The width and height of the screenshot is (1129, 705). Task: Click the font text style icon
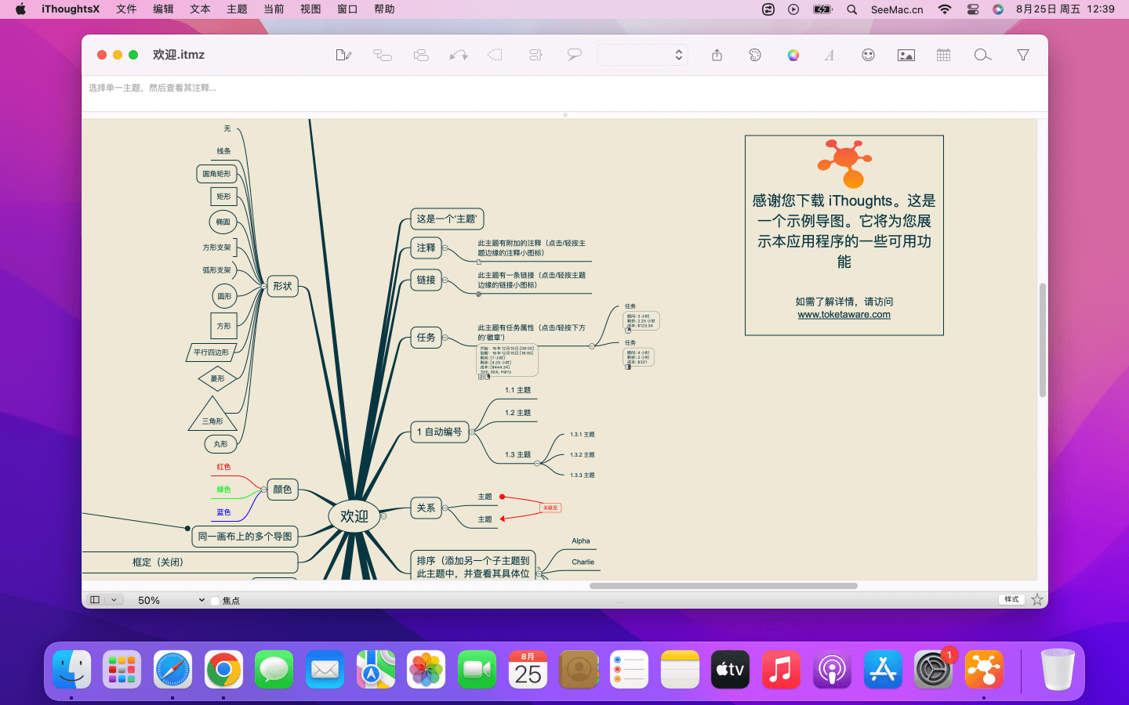tap(830, 55)
